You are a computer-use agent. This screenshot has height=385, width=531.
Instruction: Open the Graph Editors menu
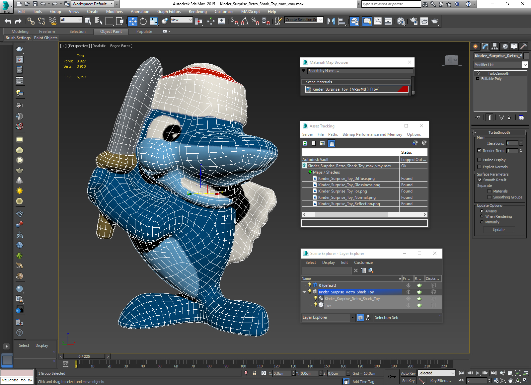pos(169,12)
